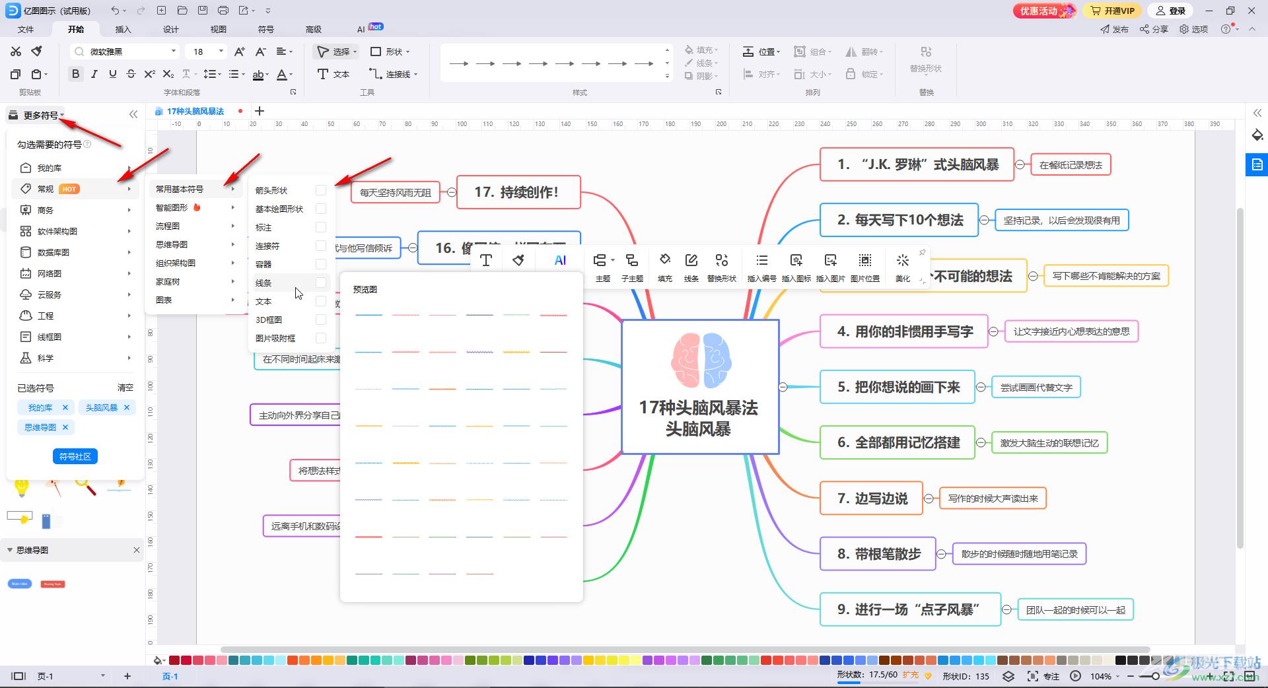Image resolution: width=1268 pixels, height=688 pixels.
Task: Check the Callouts (标注) checkbox
Action: [321, 227]
